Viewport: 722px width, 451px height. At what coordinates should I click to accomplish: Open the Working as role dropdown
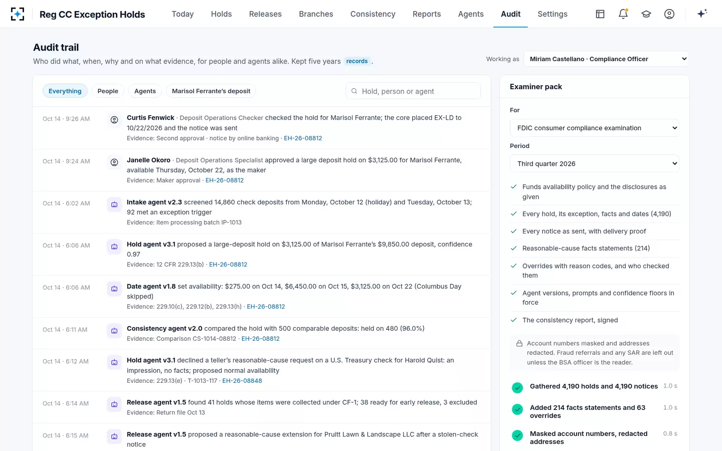[606, 59]
